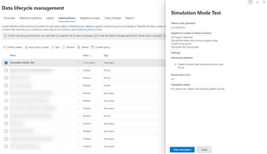The width and height of the screenshot is (267, 154).
Task: Open more options for first Enabled Publish row
Action: [78, 70]
